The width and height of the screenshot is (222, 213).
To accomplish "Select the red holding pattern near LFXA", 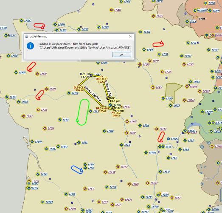I will pyautogui.click(x=161, y=137).
